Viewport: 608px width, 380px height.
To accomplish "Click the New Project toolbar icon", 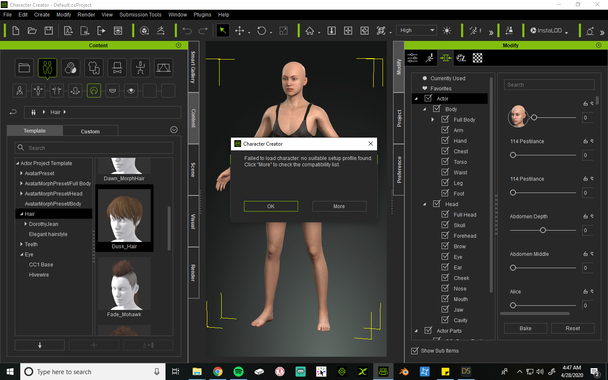I will tap(16, 30).
